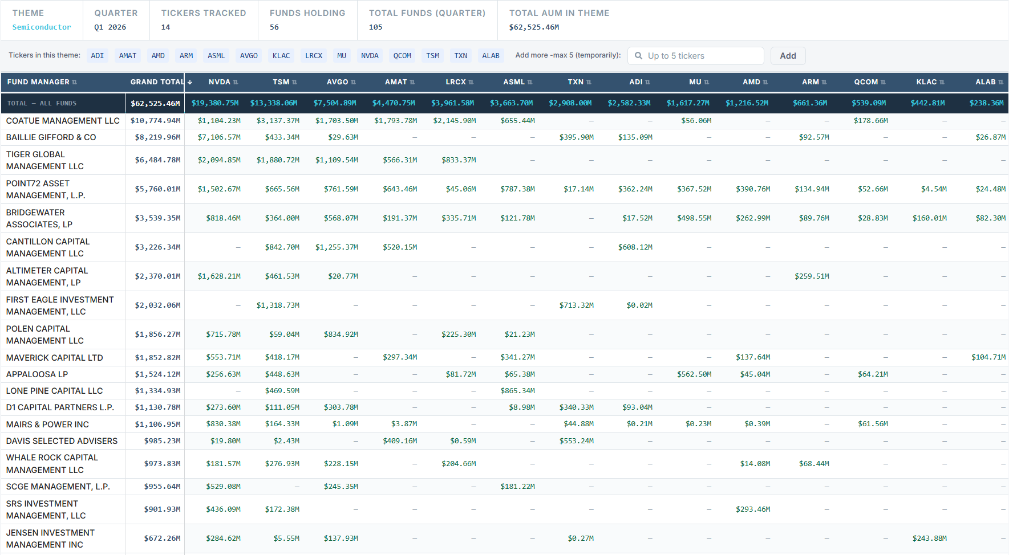Select the ALAB ticker chip
Image resolution: width=1009 pixels, height=555 pixels.
(491, 56)
